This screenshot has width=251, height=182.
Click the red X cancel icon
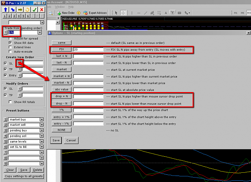(42, 10)
